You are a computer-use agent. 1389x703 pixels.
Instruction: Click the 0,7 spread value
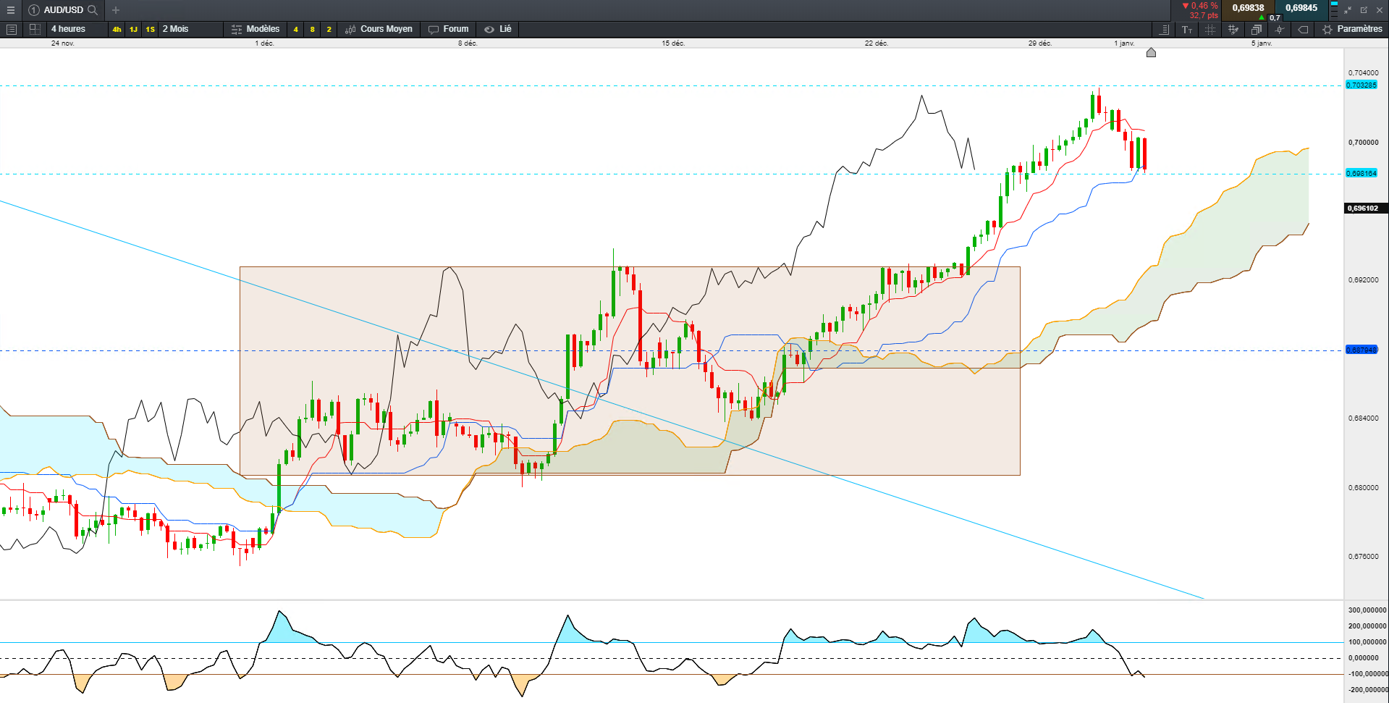[x=1275, y=17]
